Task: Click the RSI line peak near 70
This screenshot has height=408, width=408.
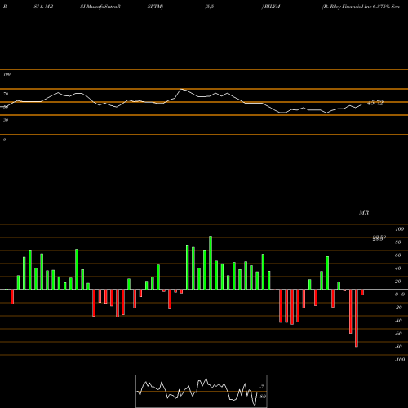Action: pos(181,89)
